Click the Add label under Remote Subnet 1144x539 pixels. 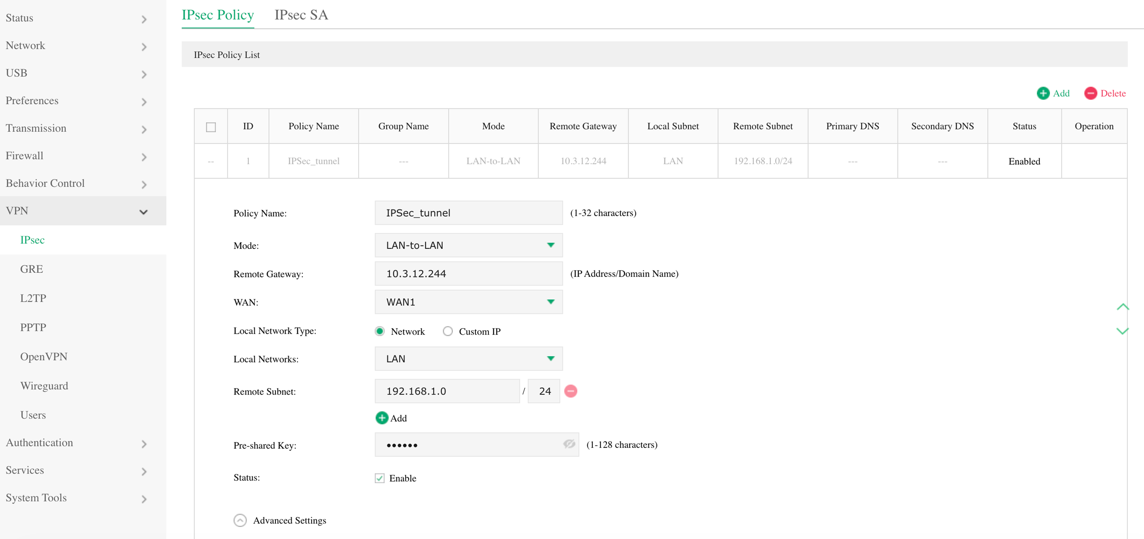tap(398, 418)
